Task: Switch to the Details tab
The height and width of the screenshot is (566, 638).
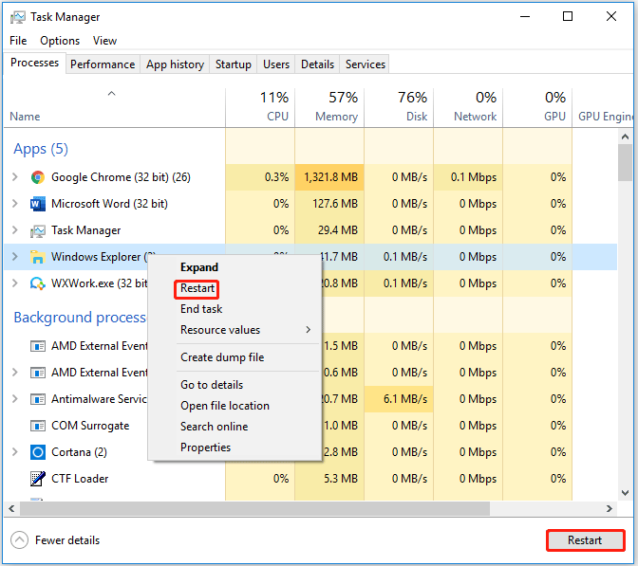Action: click(x=317, y=64)
